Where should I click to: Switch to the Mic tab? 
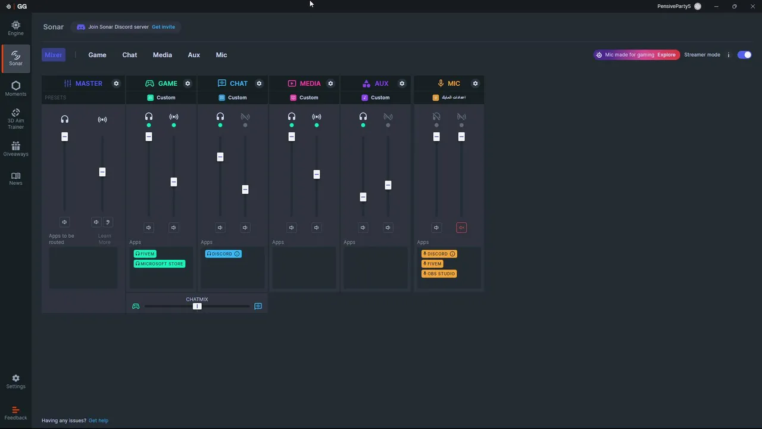tap(221, 55)
